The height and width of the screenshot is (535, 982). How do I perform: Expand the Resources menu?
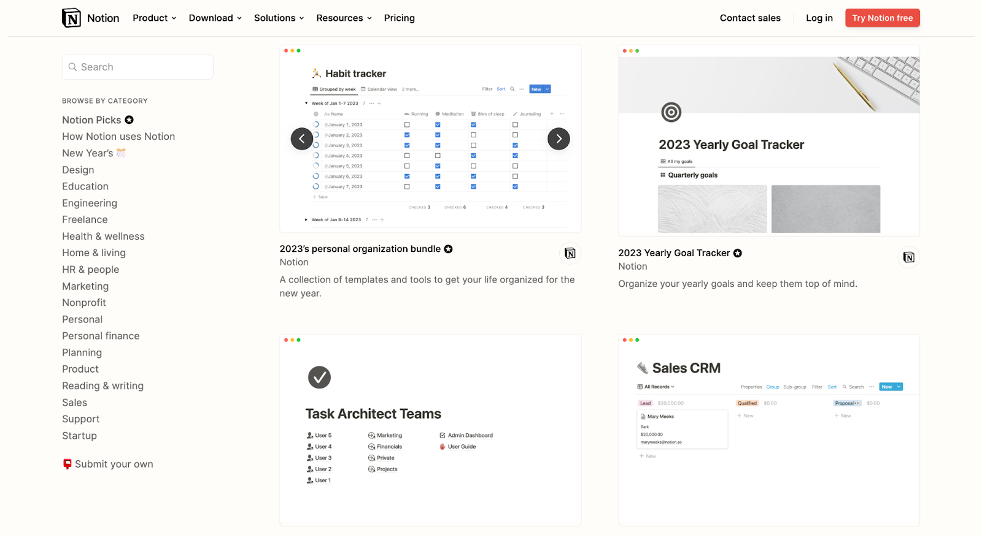coord(344,18)
